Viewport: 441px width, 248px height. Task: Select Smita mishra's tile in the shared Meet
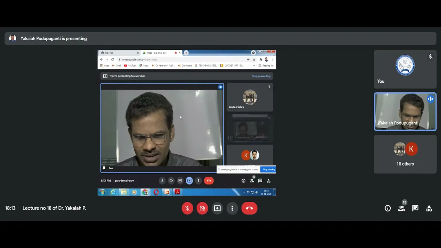click(250, 97)
